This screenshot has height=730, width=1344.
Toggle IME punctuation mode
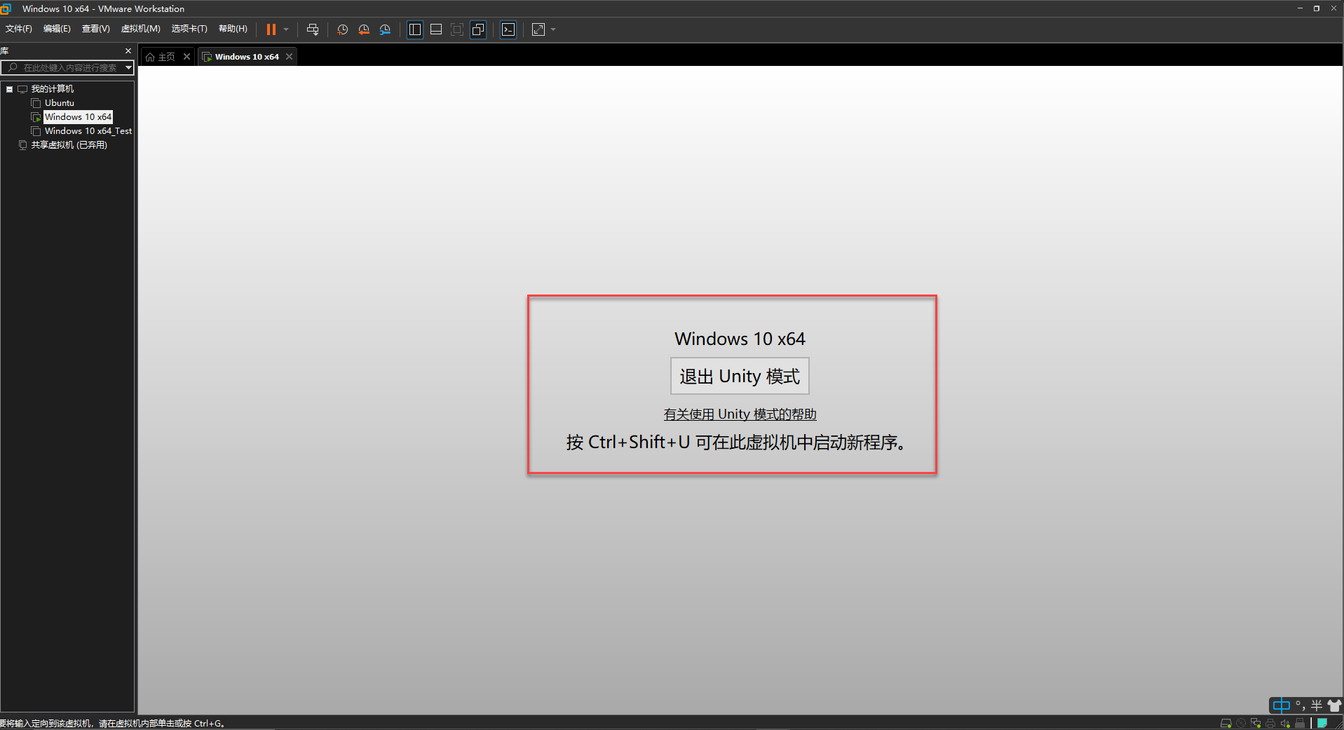tap(1300, 705)
